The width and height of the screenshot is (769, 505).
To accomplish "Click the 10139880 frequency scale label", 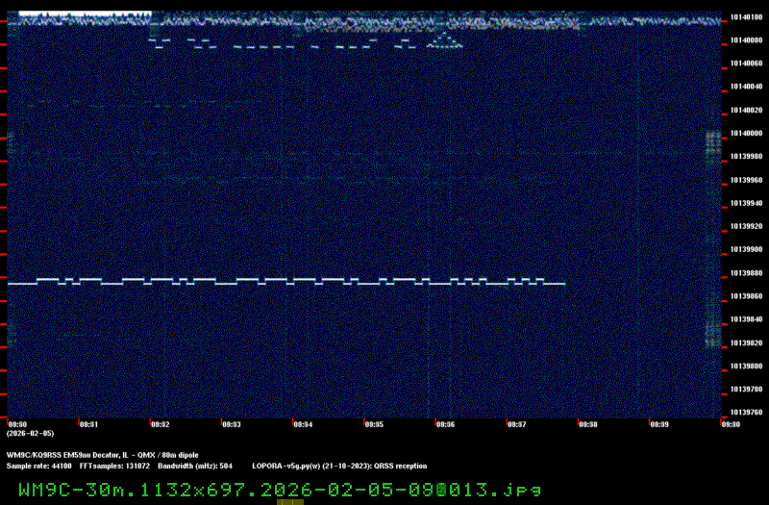I will [746, 273].
